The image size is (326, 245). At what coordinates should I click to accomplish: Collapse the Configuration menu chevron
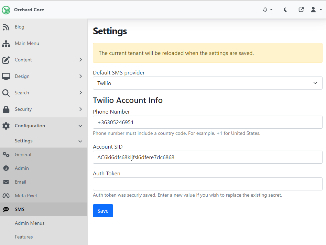click(80, 126)
